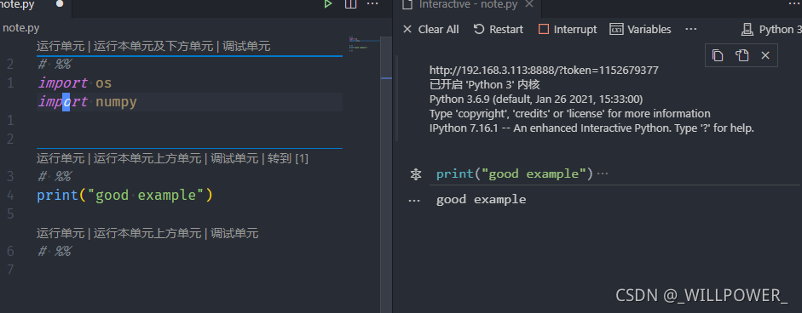Delete the cell with the X icon

pos(765,55)
